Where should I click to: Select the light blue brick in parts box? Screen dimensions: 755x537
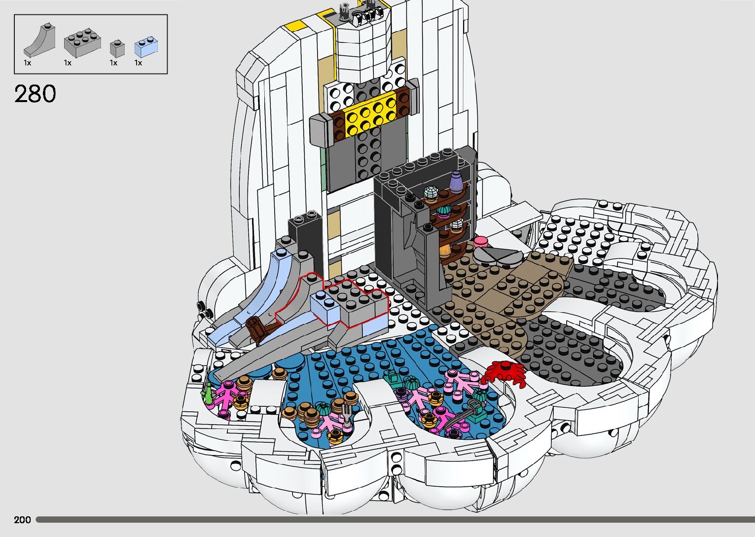(x=144, y=47)
